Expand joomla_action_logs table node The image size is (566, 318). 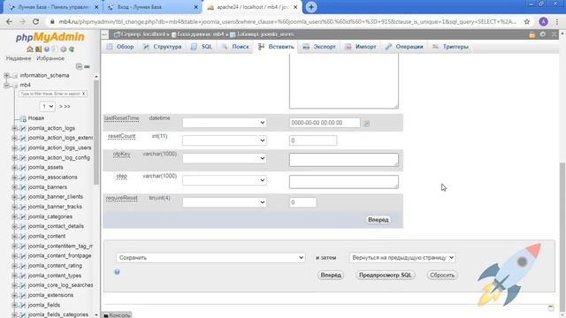(14, 128)
